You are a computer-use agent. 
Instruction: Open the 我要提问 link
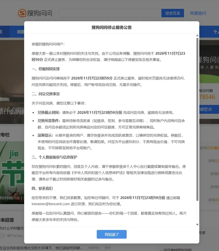coord(198,13)
